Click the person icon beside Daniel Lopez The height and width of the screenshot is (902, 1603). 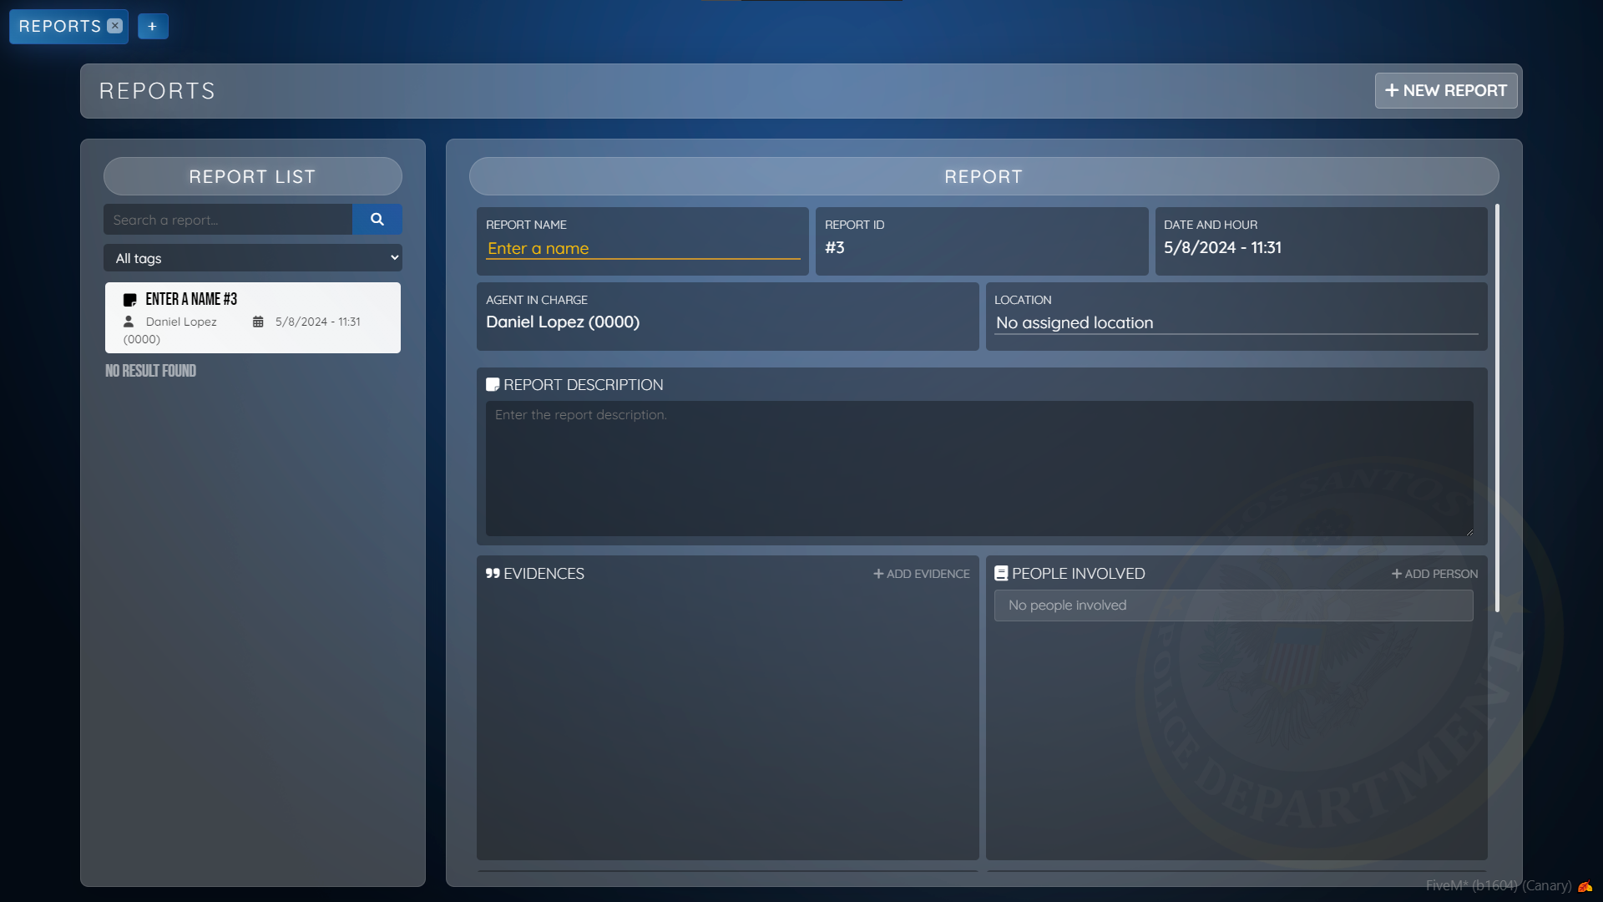129,322
